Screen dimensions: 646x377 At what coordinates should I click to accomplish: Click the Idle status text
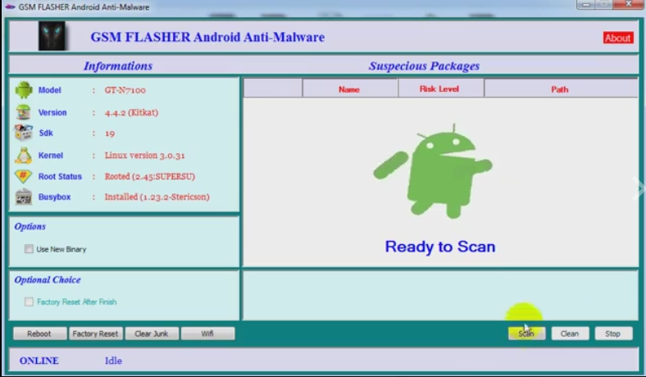(x=113, y=361)
